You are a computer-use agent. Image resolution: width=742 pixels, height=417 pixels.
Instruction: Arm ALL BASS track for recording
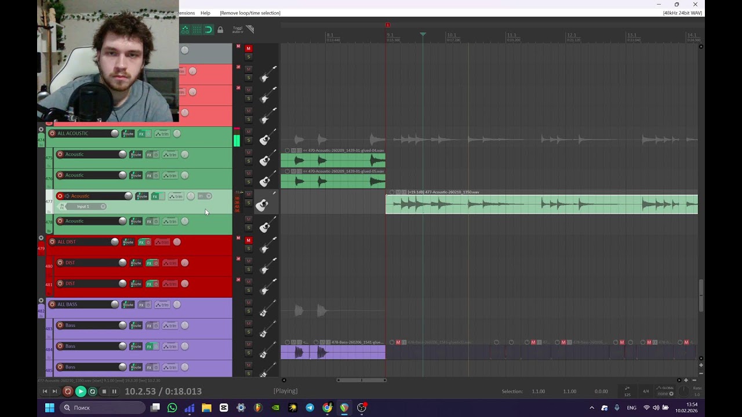(52, 305)
